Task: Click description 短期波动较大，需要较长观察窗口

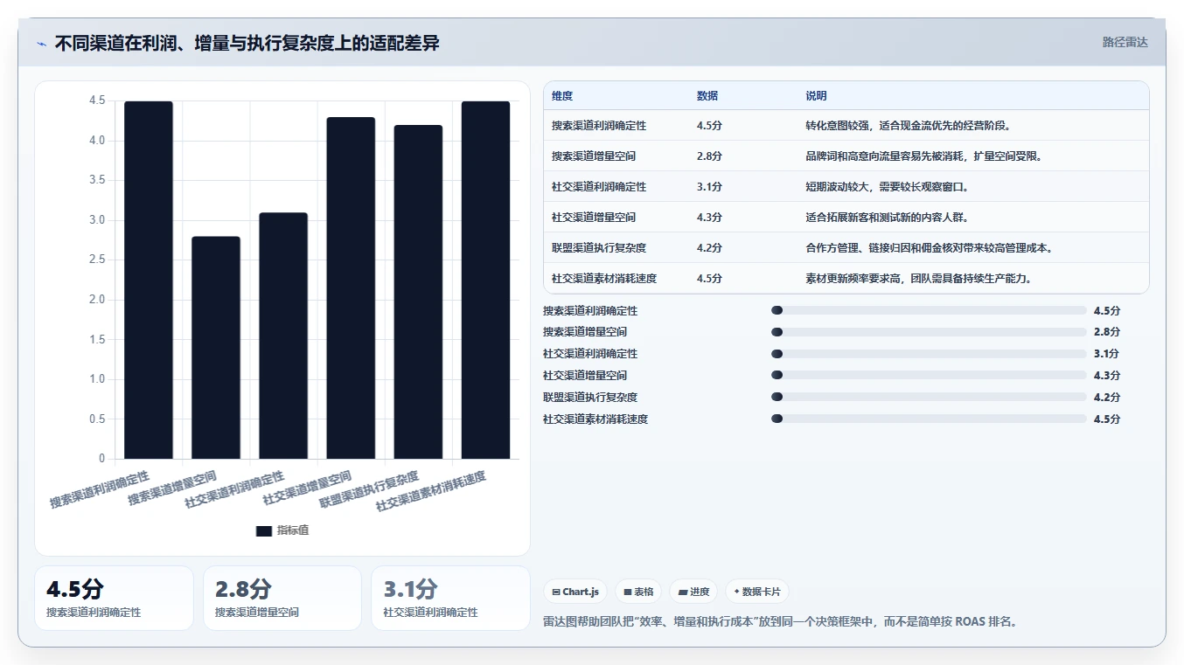Action: pyautogui.click(x=888, y=187)
